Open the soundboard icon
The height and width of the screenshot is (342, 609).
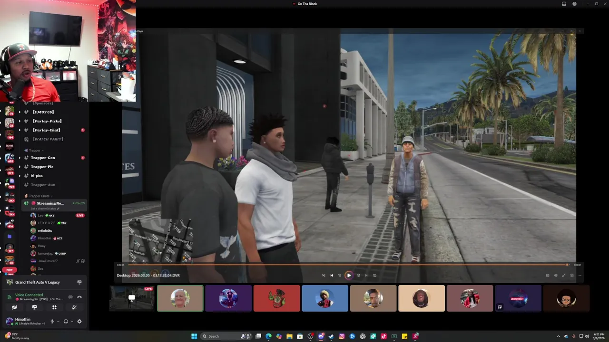[74, 307]
